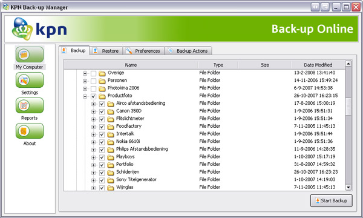
Task: Select the Wijnglas folder name
Action: tap(125, 187)
